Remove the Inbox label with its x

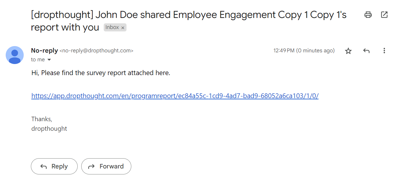click(123, 28)
